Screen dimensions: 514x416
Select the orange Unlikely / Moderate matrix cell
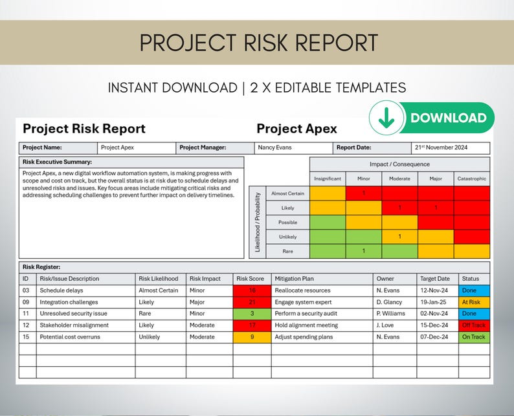click(399, 237)
